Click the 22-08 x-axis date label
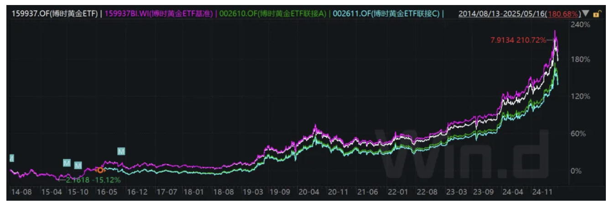615x208 pixels. (427, 192)
